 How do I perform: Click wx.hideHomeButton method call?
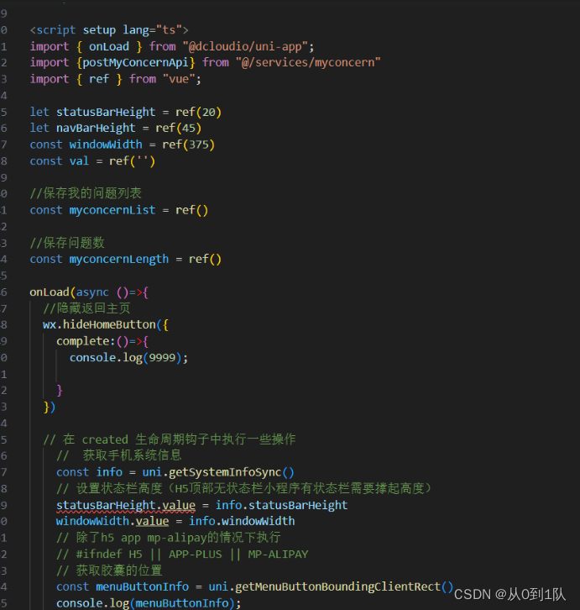click(100, 325)
